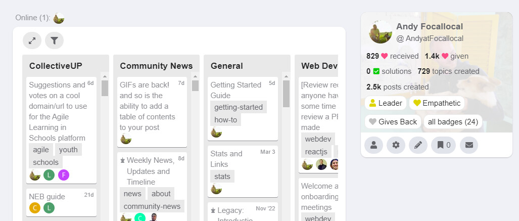The width and height of the screenshot is (519, 221).
Task: Open messages with the envelope icon
Action: coord(469,145)
